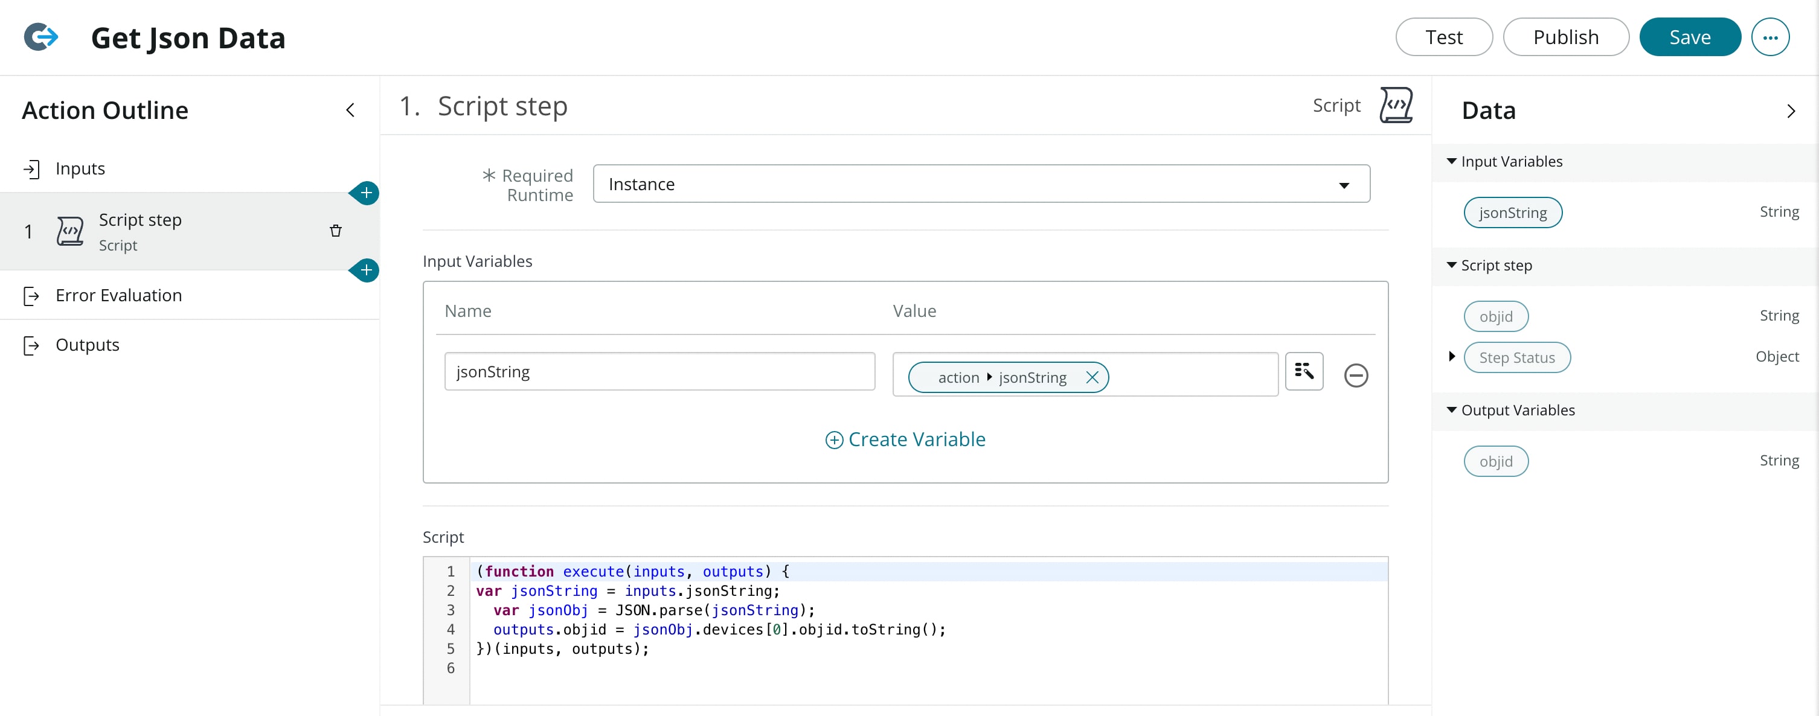Add step above Script step with plus
The width and height of the screenshot is (1819, 716).
tap(366, 193)
